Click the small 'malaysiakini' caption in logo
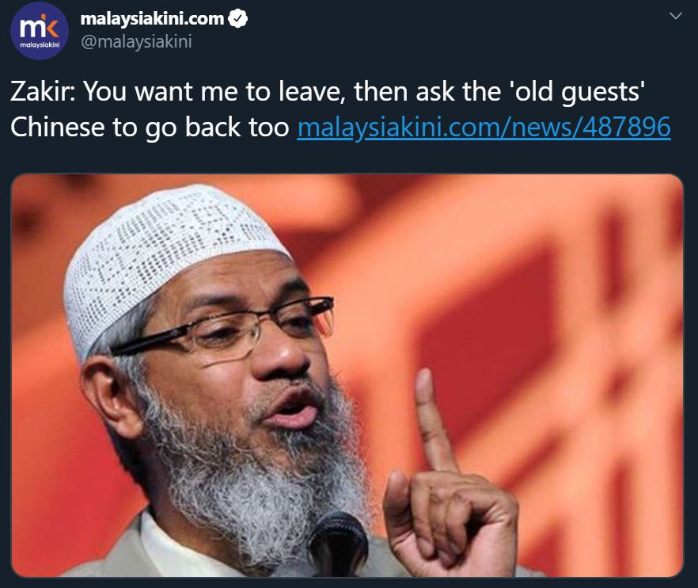Screen dimensions: 698x588 click(x=40, y=45)
